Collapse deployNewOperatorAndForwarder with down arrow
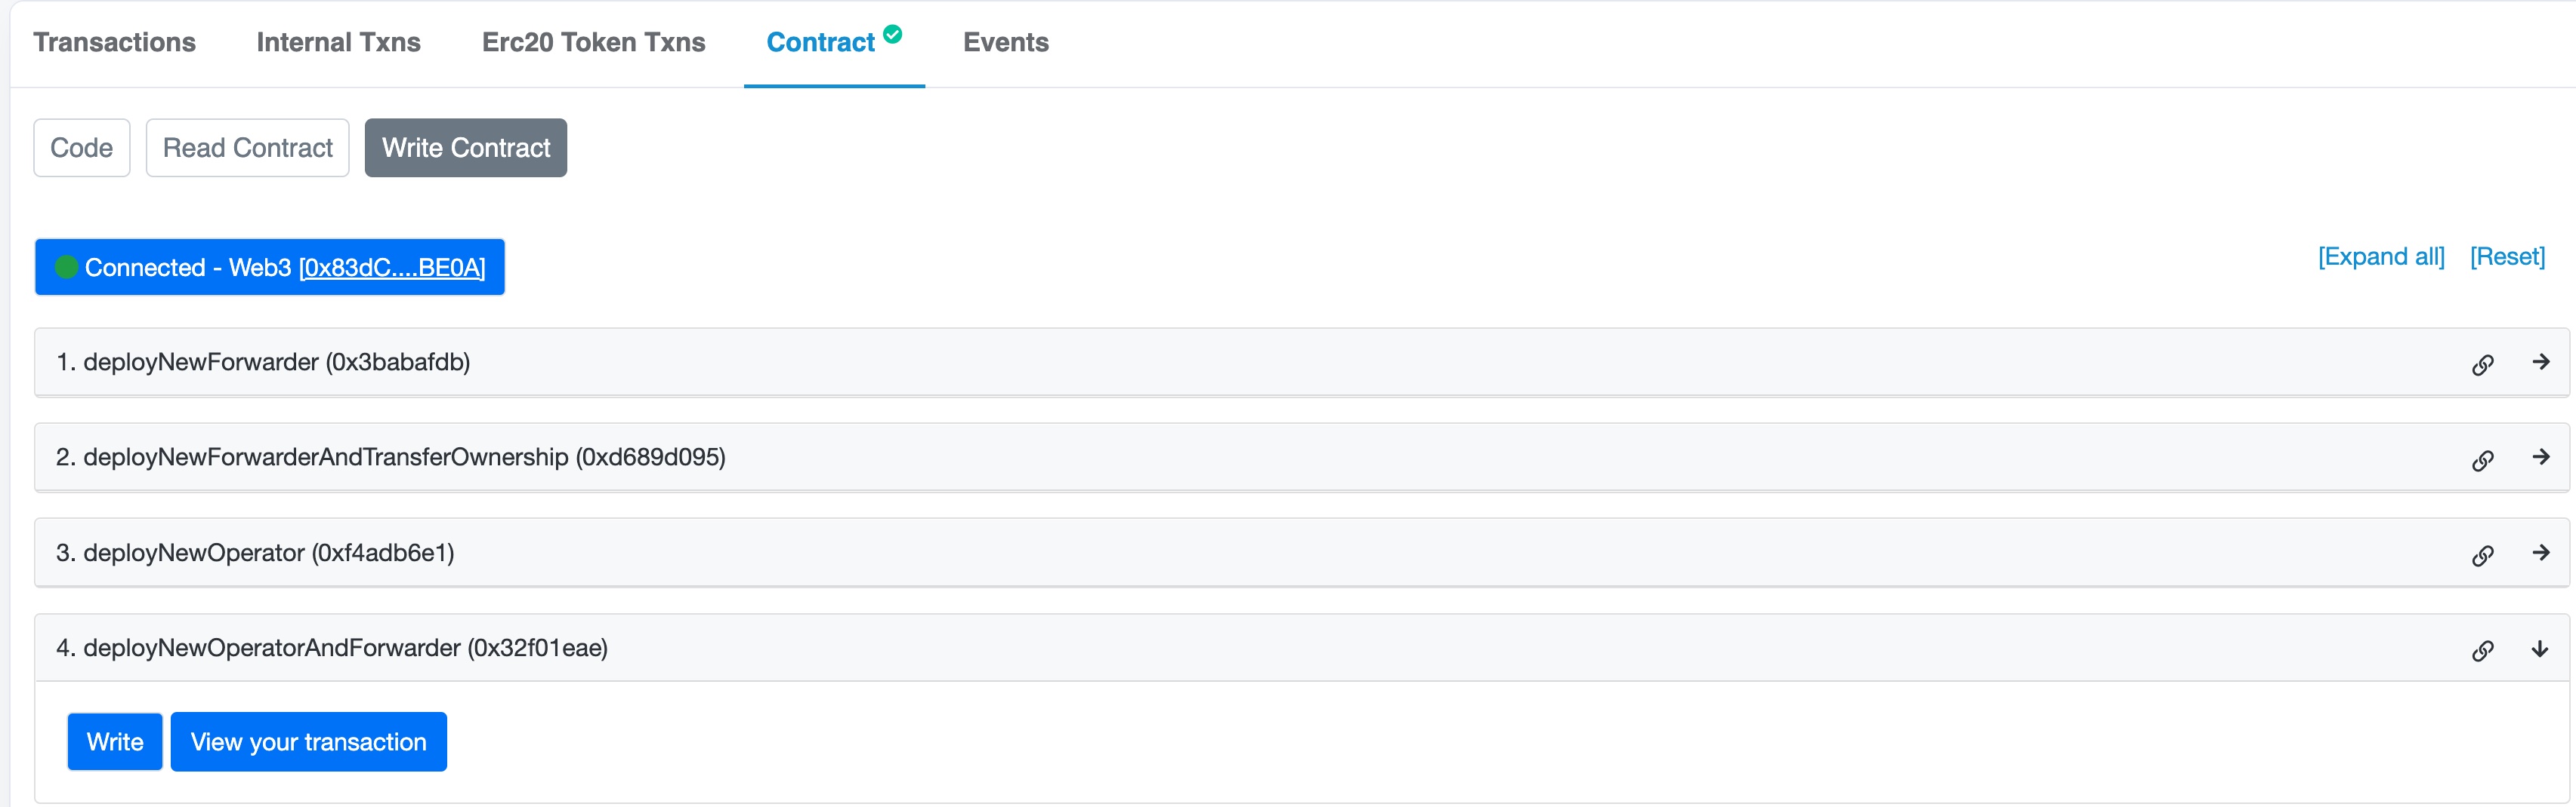The image size is (2576, 807). pyautogui.click(x=2540, y=649)
